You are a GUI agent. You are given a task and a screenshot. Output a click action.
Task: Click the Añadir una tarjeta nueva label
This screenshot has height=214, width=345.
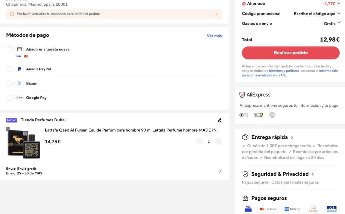click(x=48, y=50)
